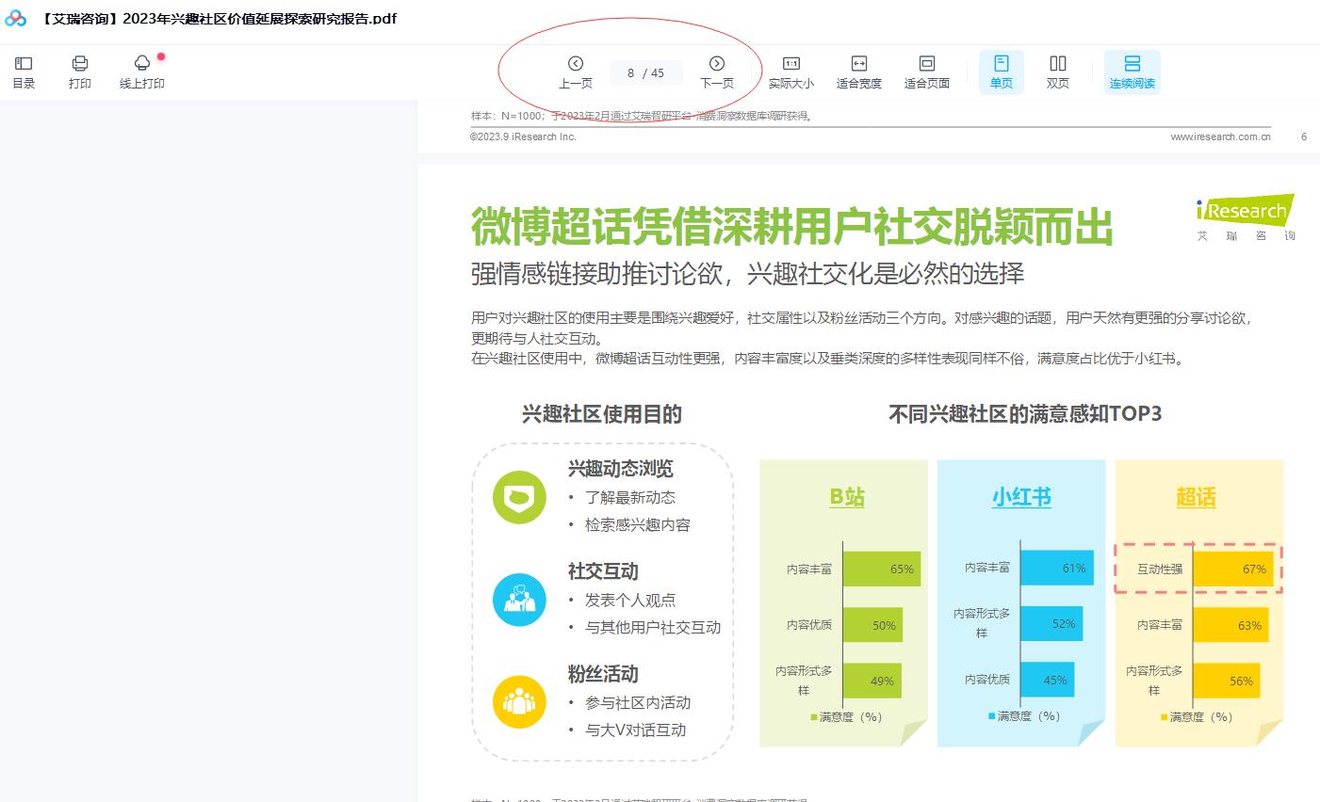
Task: Toggle 连续阅读 continuous reading
Action: click(x=1133, y=72)
